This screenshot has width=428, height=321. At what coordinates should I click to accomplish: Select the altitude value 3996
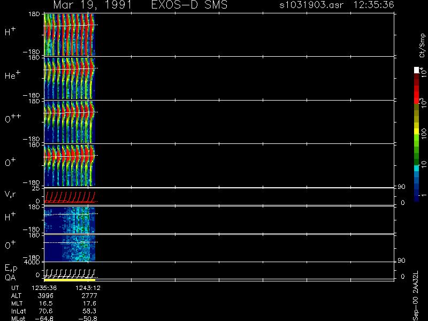pos(46,296)
